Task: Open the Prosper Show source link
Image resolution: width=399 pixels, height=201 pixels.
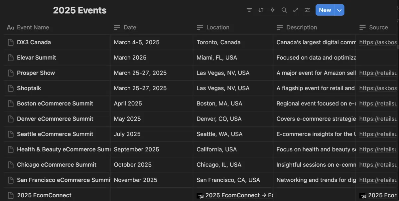Action: pyautogui.click(x=378, y=73)
